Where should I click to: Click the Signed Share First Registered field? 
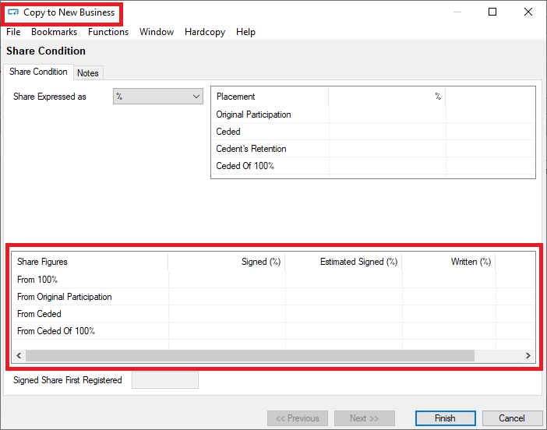click(x=165, y=380)
